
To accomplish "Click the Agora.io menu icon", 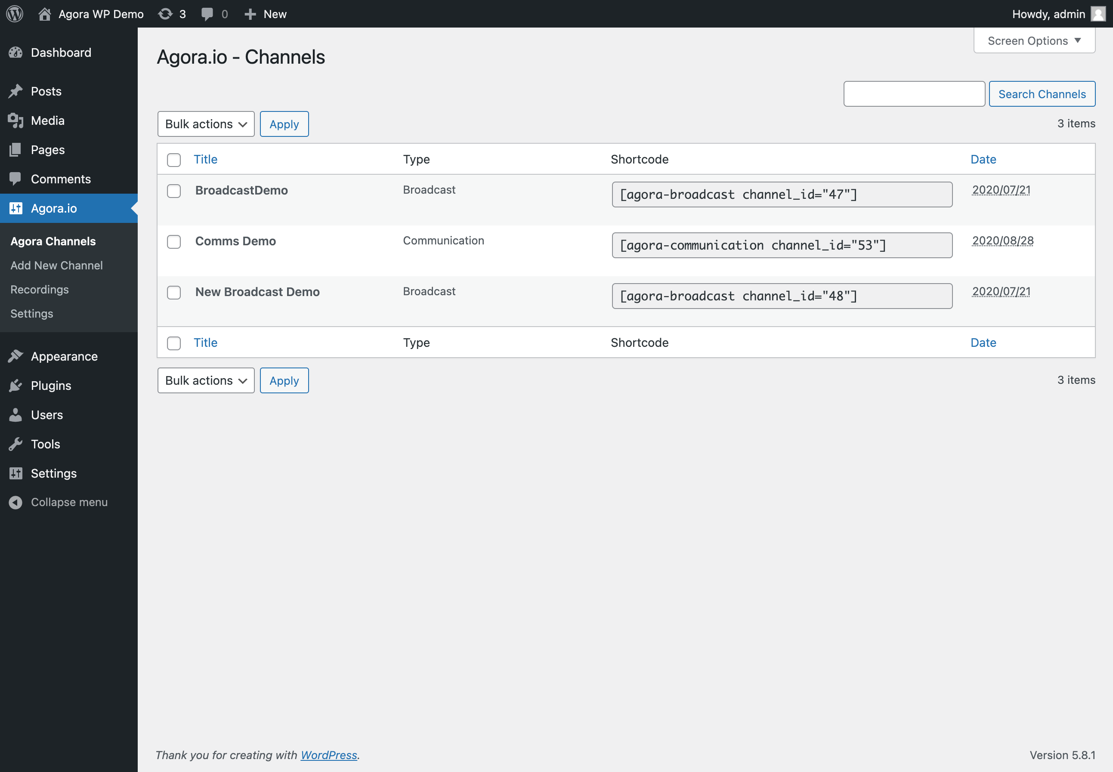I will [15, 208].
